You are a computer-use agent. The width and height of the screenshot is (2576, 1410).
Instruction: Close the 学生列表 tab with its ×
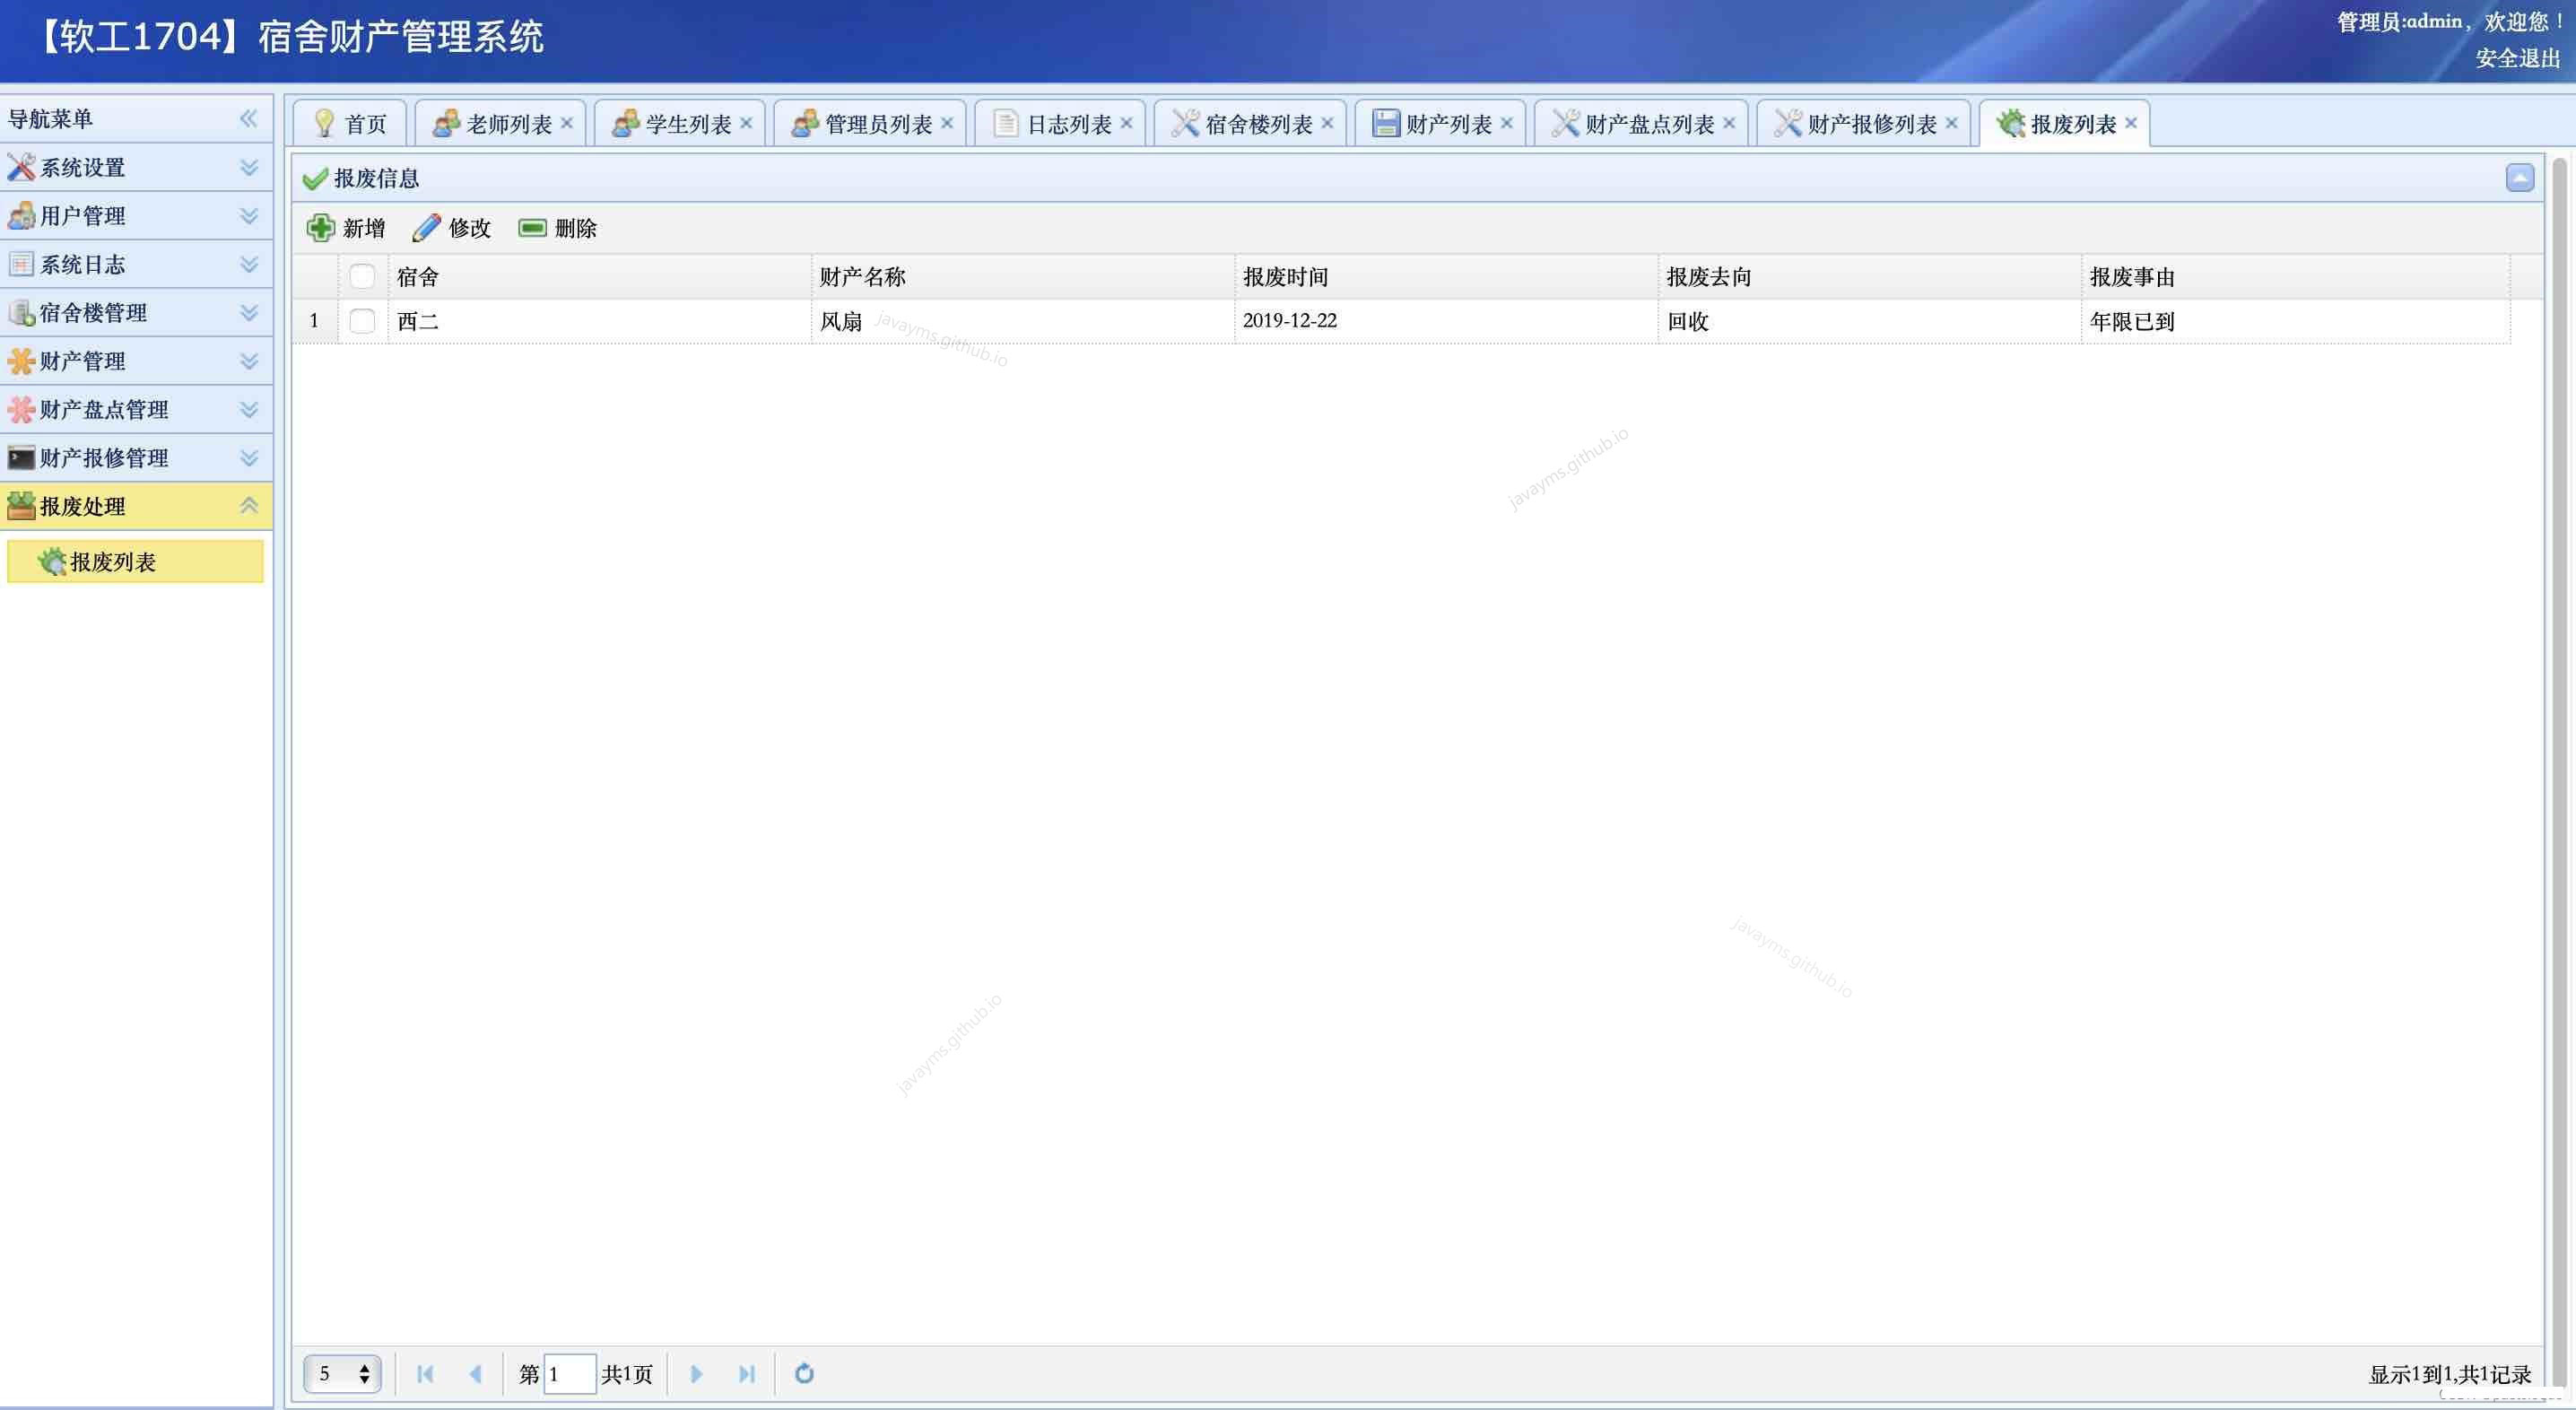pos(747,121)
